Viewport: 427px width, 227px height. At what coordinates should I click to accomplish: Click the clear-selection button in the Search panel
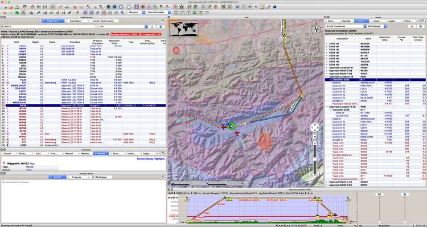click(412, 26)
